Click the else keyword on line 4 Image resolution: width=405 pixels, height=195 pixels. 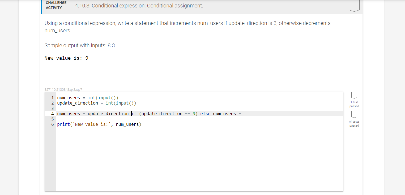tap(205, 114)
